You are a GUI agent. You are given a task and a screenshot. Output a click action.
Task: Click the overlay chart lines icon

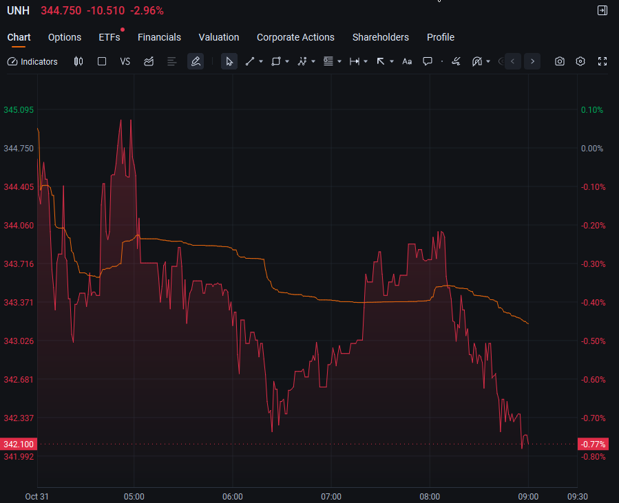pyautogui.click(x=149, y=61)
